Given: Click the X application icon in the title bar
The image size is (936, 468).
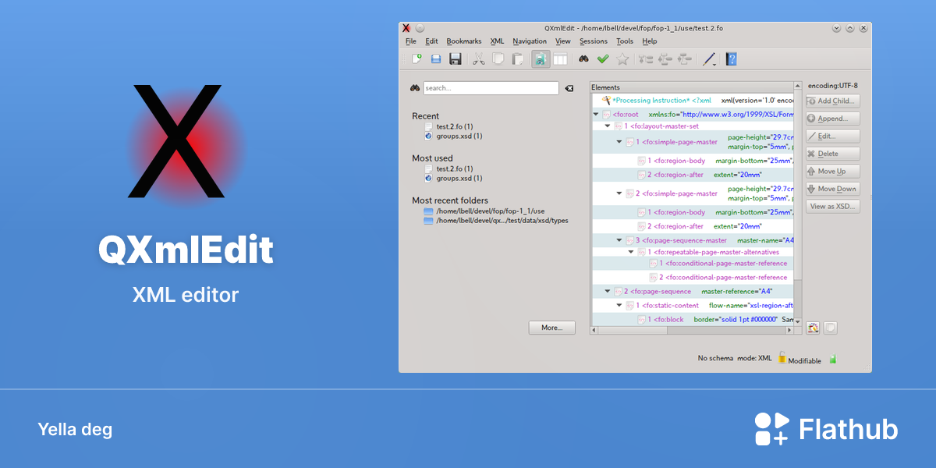Looking at the screenshot, I should pos(406,28).
